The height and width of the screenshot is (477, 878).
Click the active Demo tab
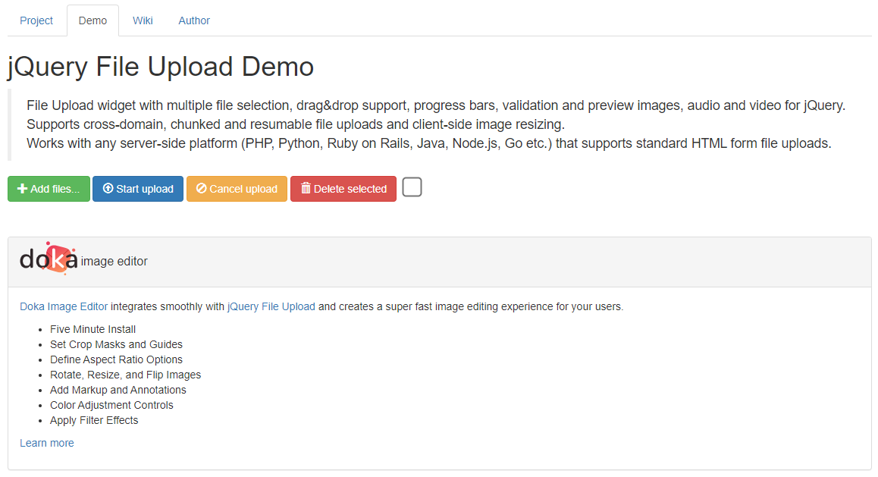(92, 20)
